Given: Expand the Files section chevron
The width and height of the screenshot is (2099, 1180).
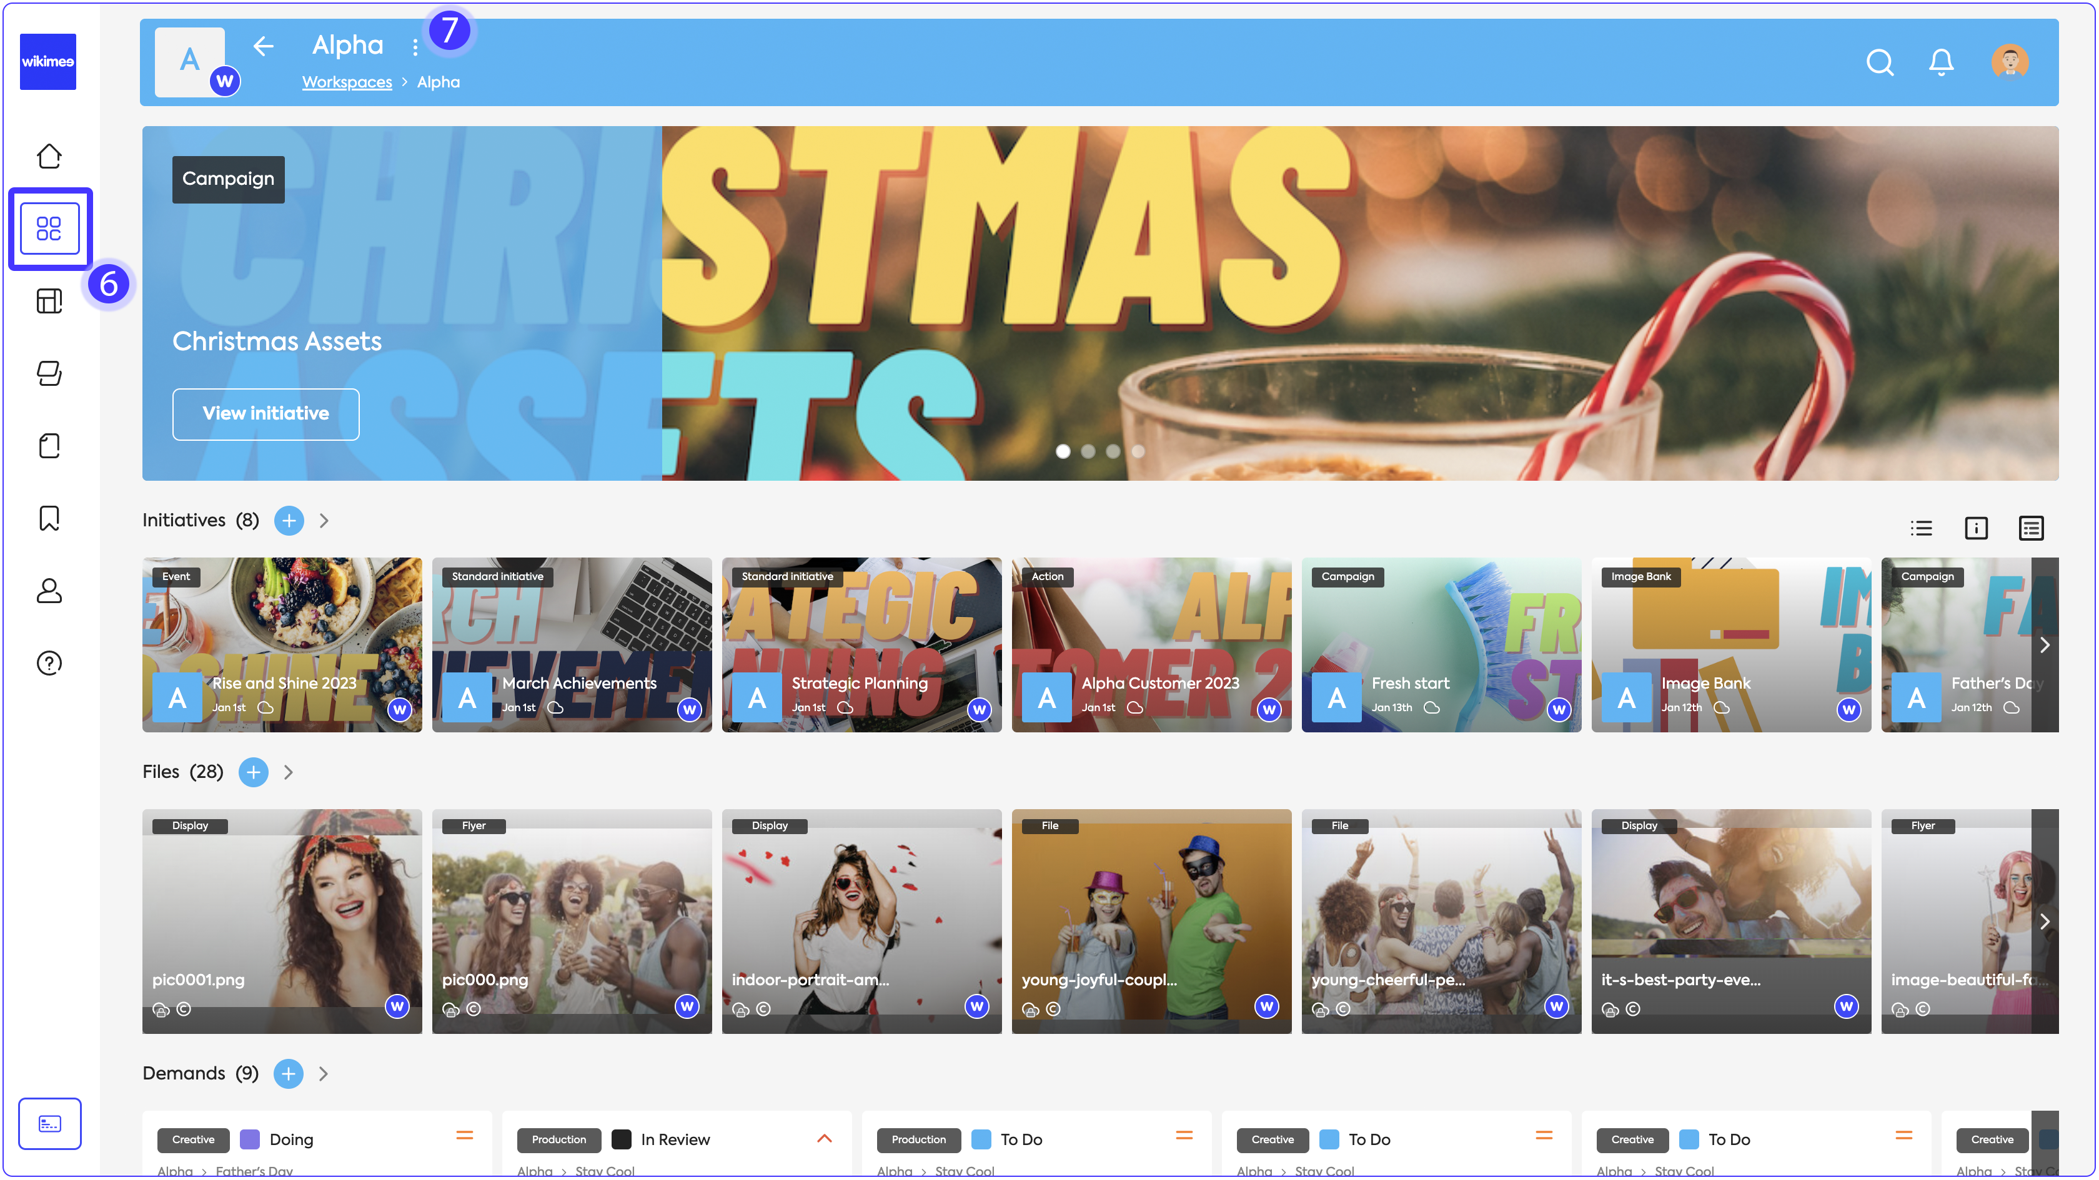Looking at the screenshot, I should coord(289,772).
